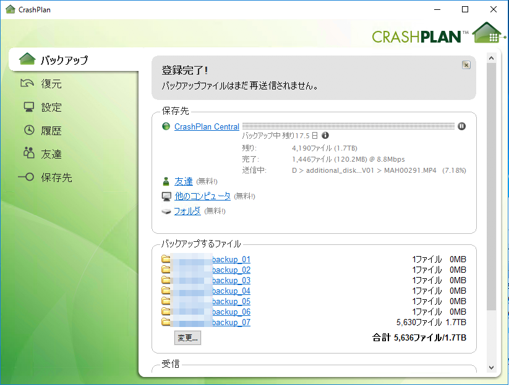
Task: Click the green person icon beside 友達 link
Action: point(166,181)
